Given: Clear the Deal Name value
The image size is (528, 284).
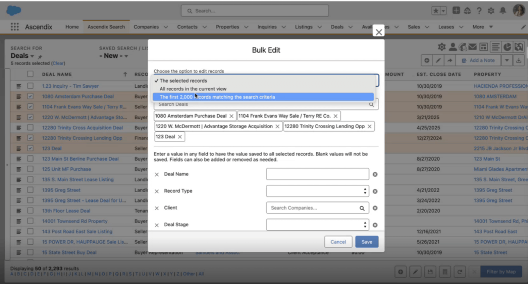Looking at the screenshot, I should [375, 175].
